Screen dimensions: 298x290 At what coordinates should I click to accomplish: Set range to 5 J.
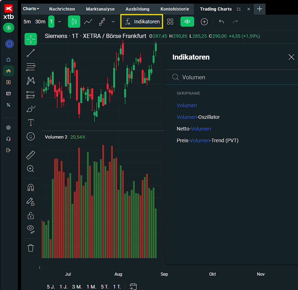click(x=51, y=287)
